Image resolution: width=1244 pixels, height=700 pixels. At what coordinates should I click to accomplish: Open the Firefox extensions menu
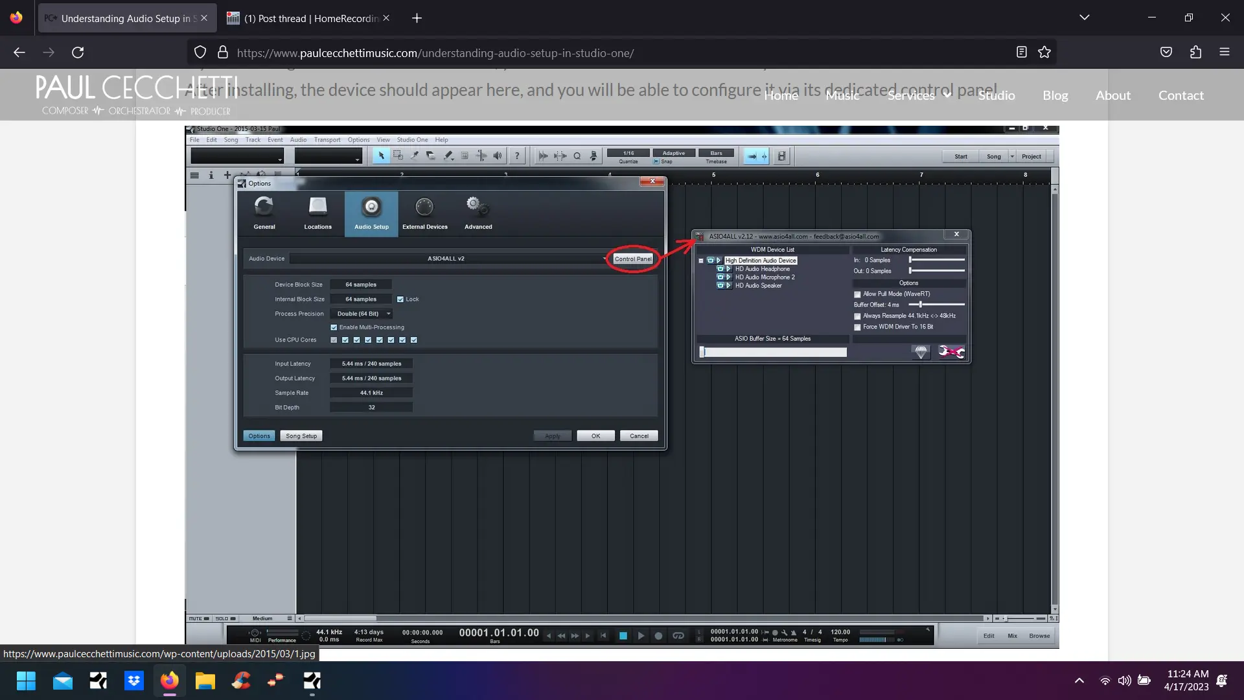(x=1195, y=52)
